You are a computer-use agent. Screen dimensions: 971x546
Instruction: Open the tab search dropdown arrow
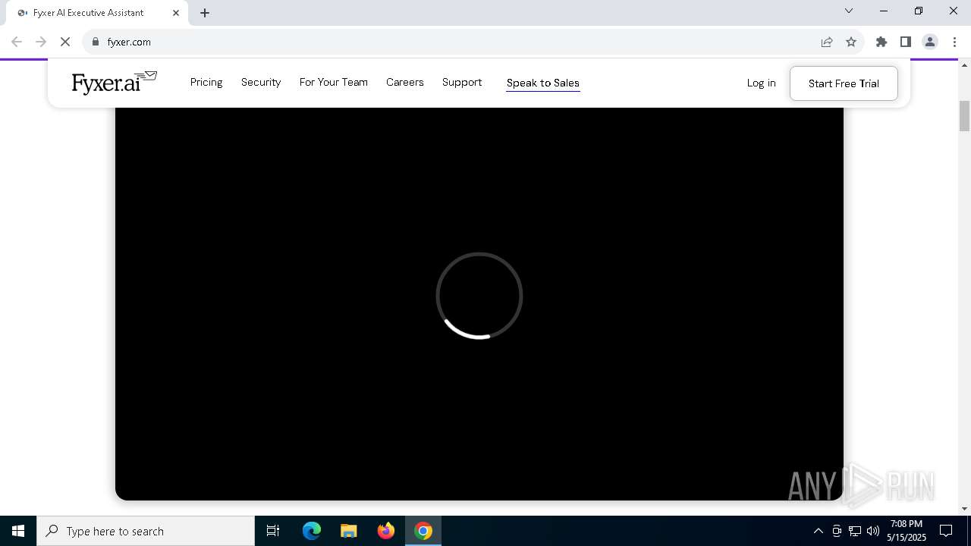849,11
